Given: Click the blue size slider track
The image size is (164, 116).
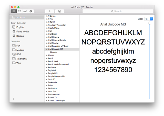Looking at the screenshot, I should 150,62.
